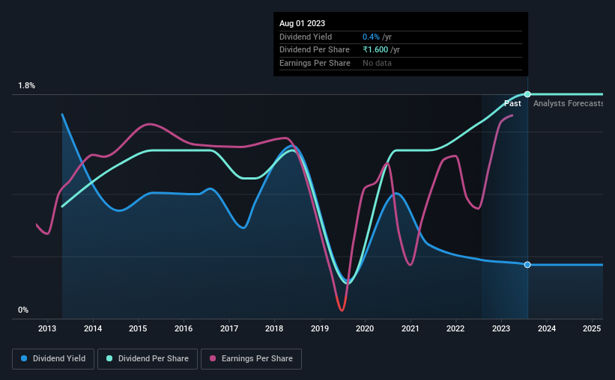Click the 2018 x-axis label
Image resolution: width=615 pixels, height=380 pixels.
coord(274,328)
